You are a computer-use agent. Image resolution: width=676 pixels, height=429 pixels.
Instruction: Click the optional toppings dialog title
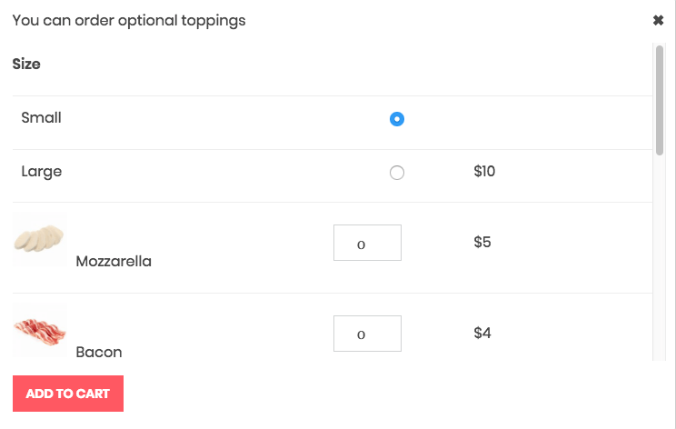pos(129,20)
